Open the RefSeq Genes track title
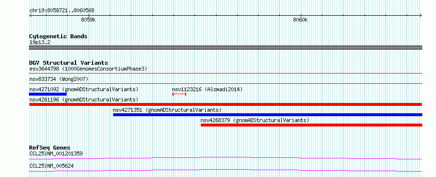 click(50, 148)
